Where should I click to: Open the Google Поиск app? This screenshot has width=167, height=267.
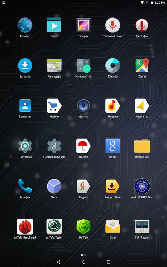click(x=113, y=146)
